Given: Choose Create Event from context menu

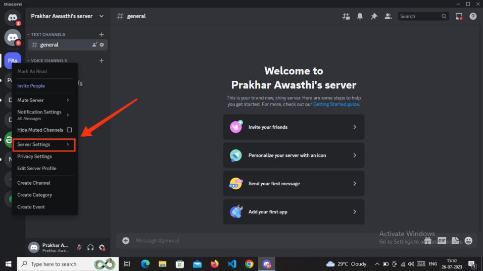Looking at the screenshot, I should click(44, 207).
